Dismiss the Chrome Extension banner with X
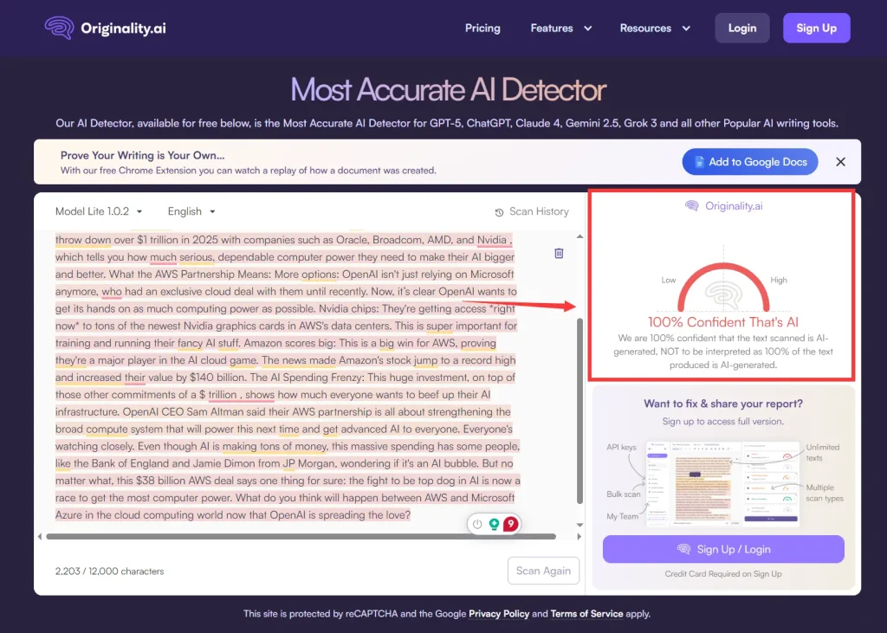The width and height of the screenshot is (887, 633). [x=840, y=162]
